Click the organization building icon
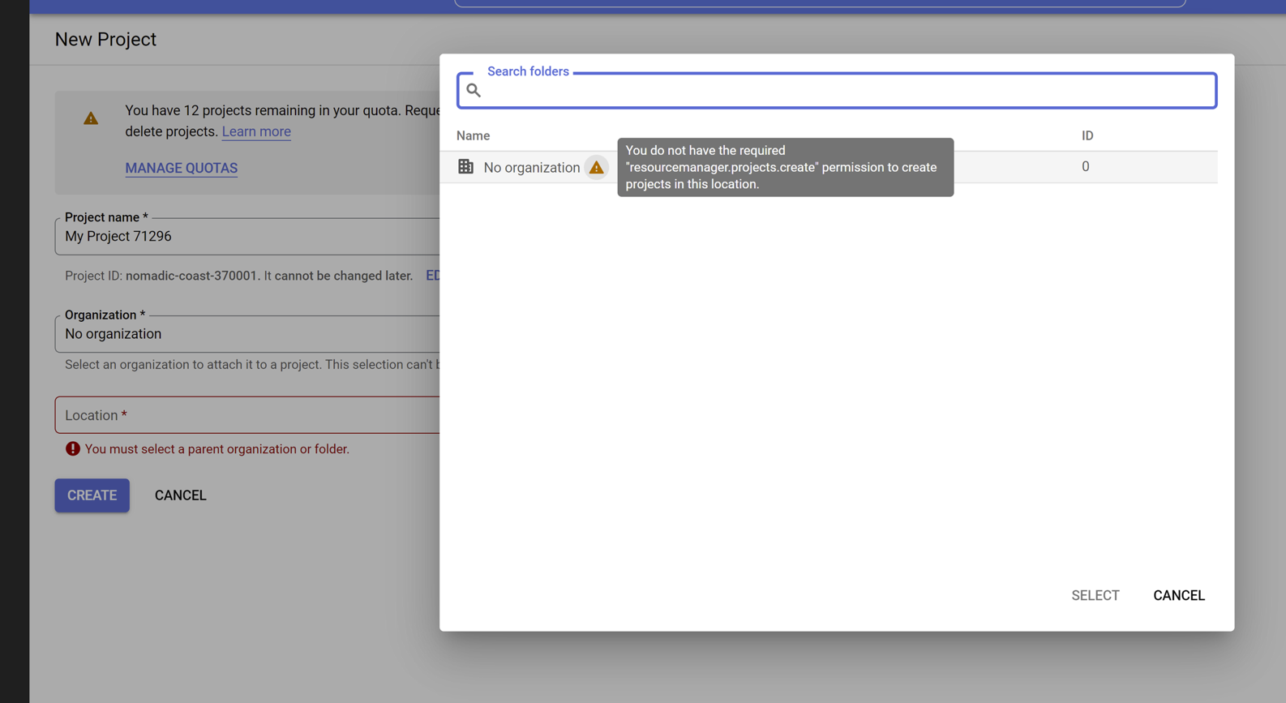1286x703 pixels. pyautogui.click(x=465, y=167)
